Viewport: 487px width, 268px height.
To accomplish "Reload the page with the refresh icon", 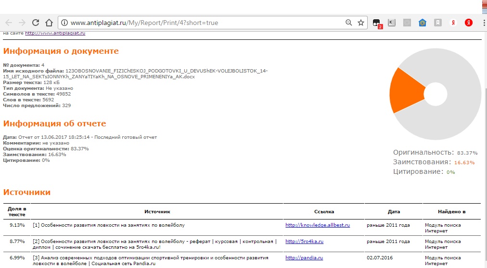I will click(x=36, y=23).
